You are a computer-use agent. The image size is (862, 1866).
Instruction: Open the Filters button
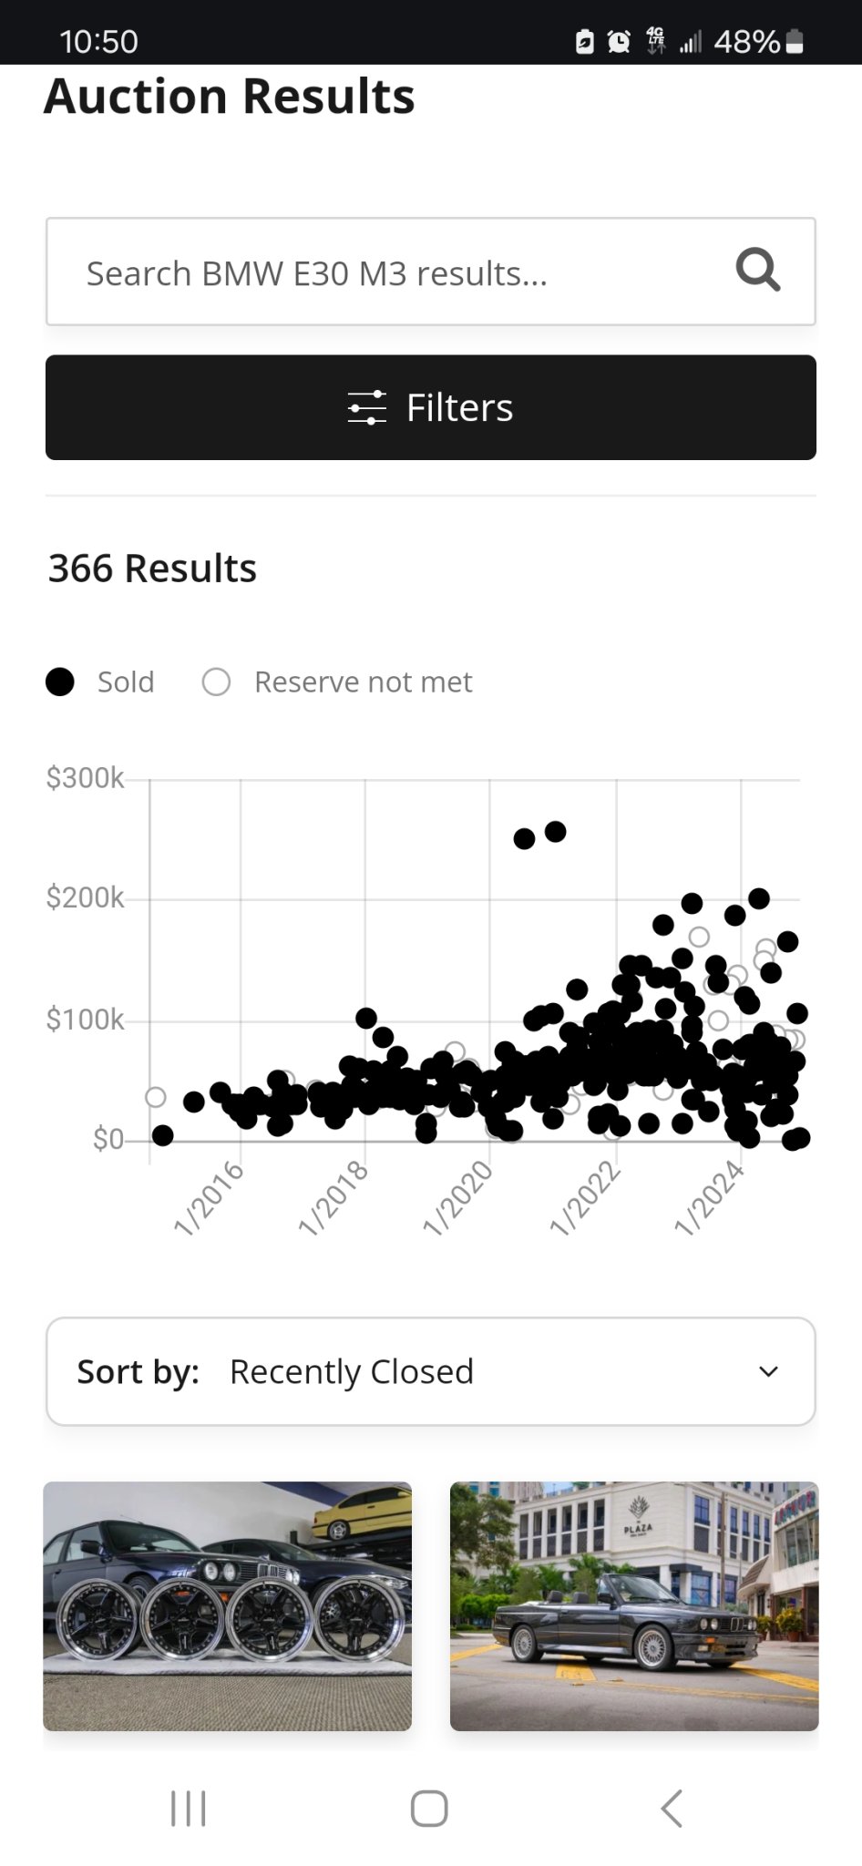point(430,407)
